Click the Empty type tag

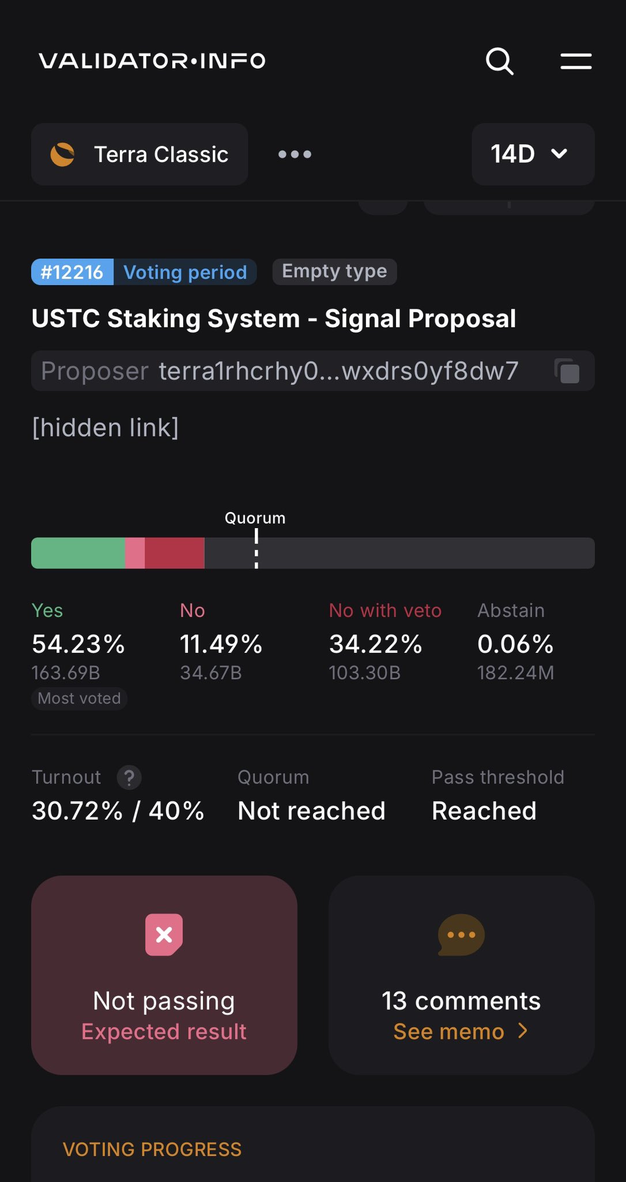[334, 271]
